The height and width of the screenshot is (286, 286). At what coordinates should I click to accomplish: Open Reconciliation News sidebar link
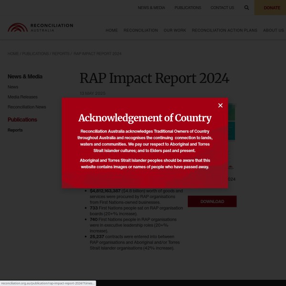tap(27, 107)
